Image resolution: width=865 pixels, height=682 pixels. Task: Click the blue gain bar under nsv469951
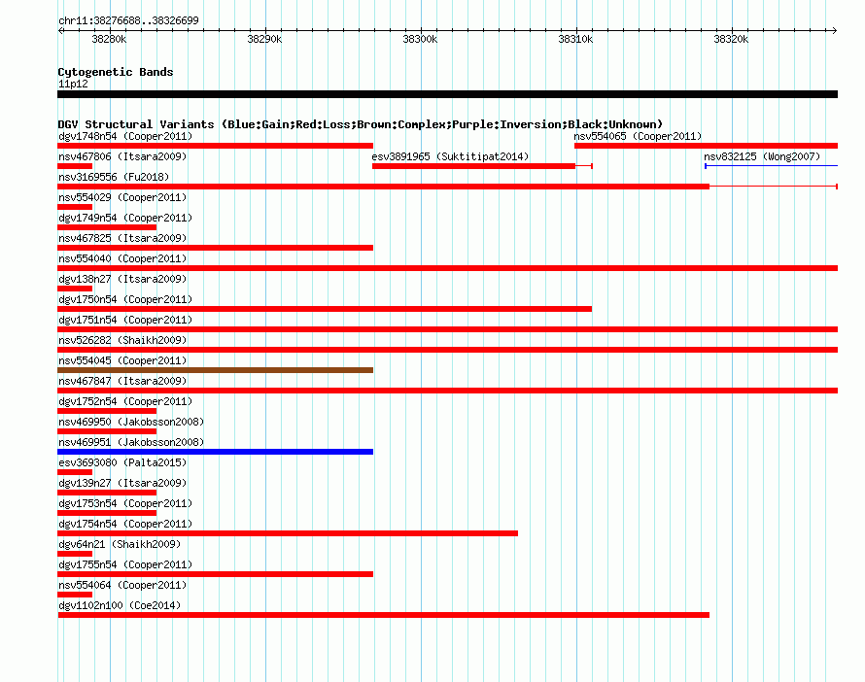[215, 452]
